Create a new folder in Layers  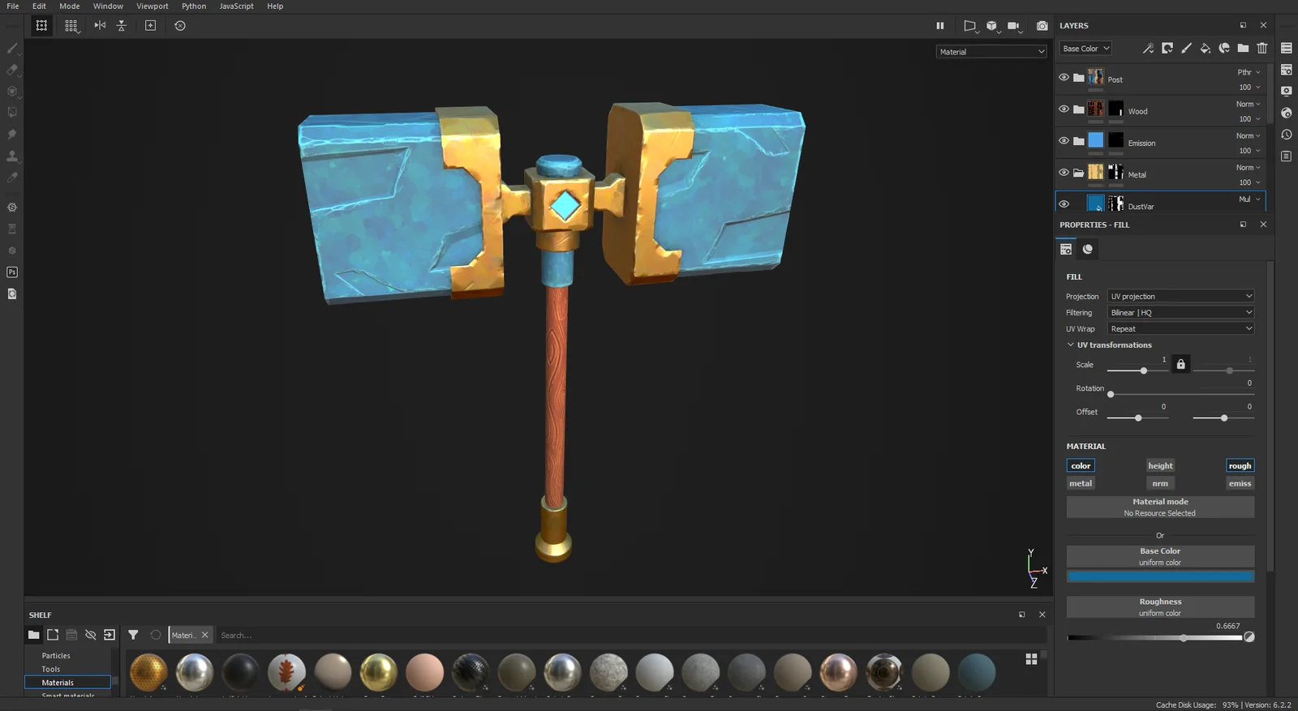point(1243,49)
